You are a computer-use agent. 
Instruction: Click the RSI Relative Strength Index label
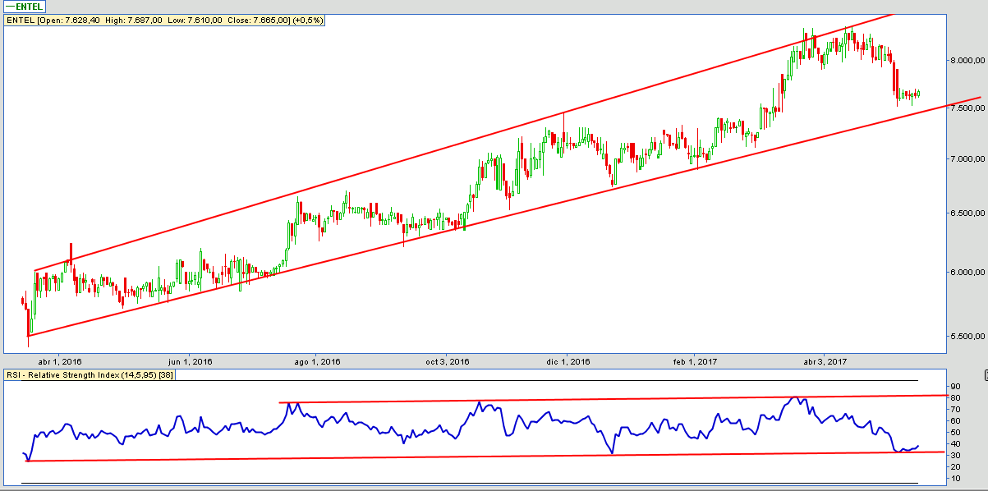pos(89,375)
